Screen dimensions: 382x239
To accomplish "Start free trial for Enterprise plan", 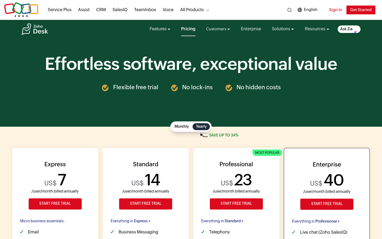I will tap(327, 204).
